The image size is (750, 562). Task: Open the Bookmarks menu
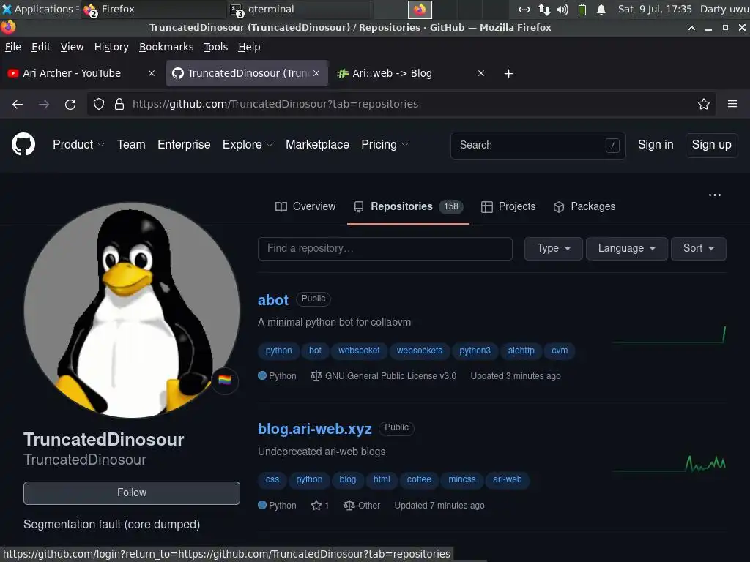point(166,47)
